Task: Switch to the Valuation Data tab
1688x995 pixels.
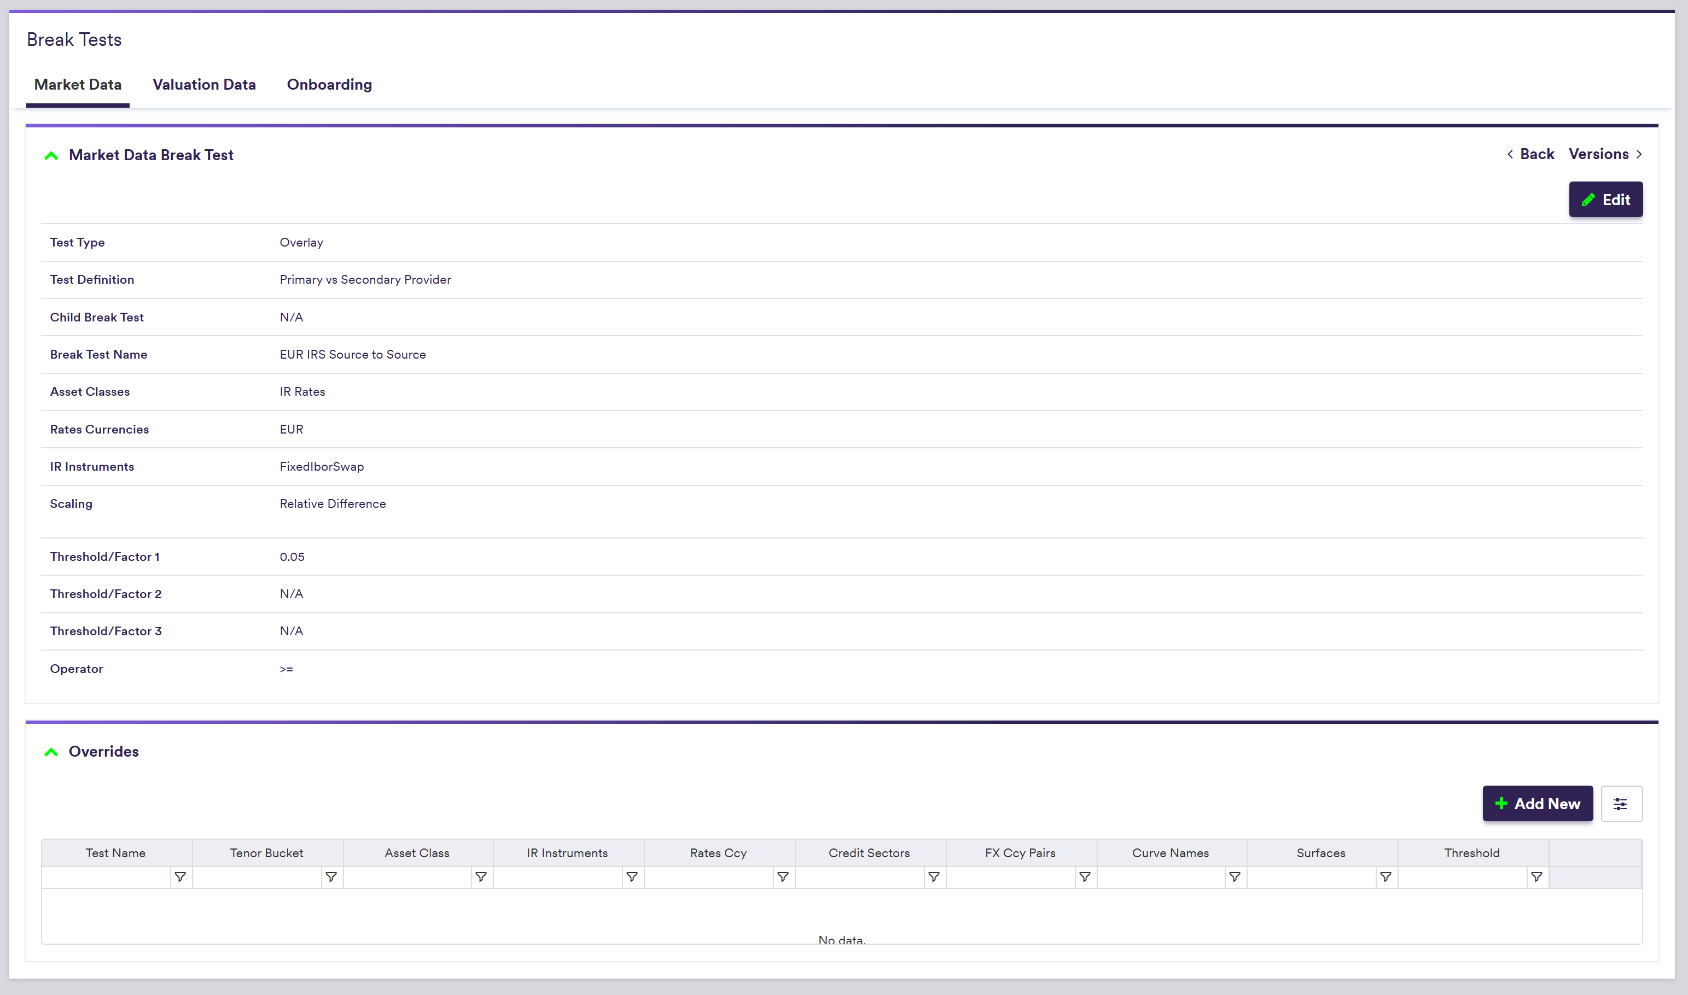Action: (204, 85)
